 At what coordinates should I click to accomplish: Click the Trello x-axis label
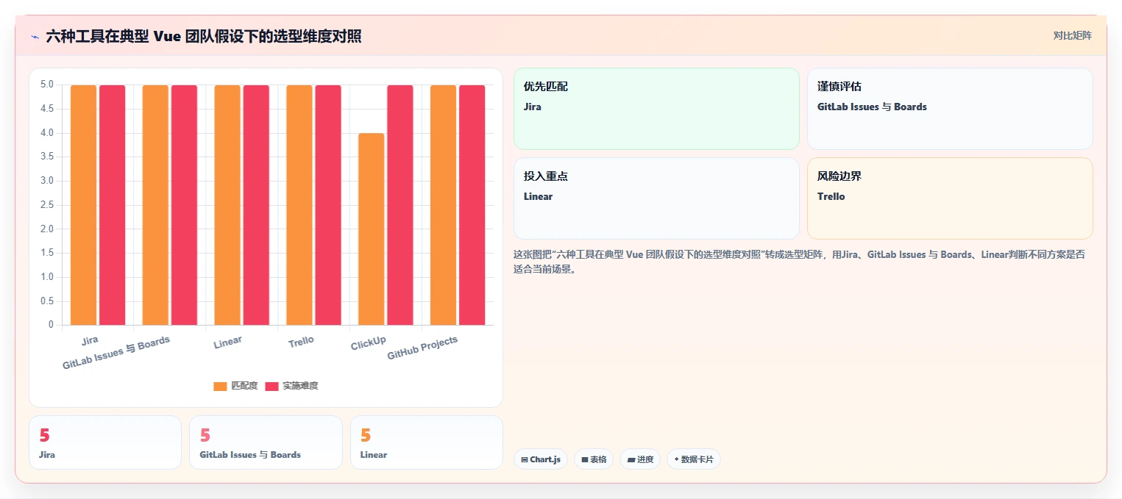(x=301, y=342)
